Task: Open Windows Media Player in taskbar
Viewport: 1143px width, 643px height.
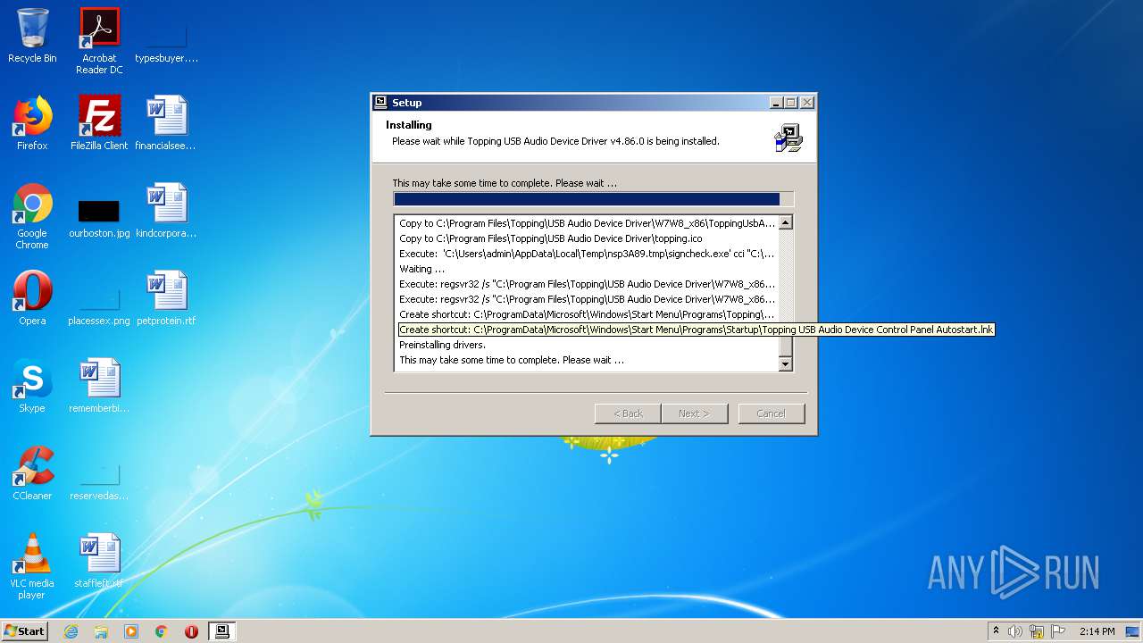Action: (131, 631)
